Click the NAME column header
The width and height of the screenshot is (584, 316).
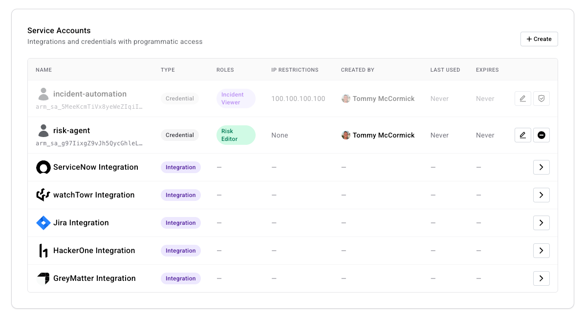43,70
